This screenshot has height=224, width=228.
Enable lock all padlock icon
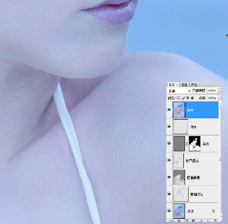click(x=192, y=98)
